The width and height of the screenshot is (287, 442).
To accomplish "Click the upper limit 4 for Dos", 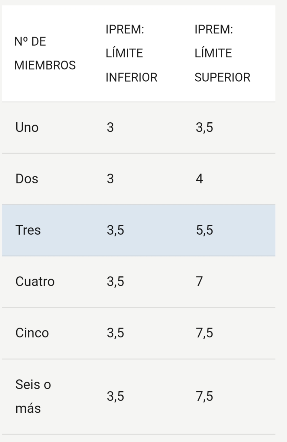I will 199,179.
